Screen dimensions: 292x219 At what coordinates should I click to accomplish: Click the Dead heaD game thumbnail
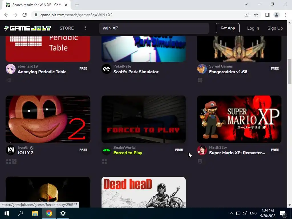(x=144, y=192)
